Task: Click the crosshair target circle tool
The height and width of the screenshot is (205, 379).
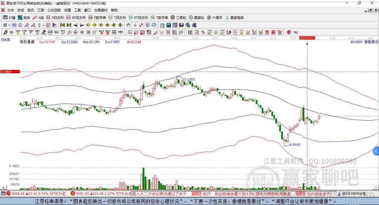Action: [x=76, y=33]
